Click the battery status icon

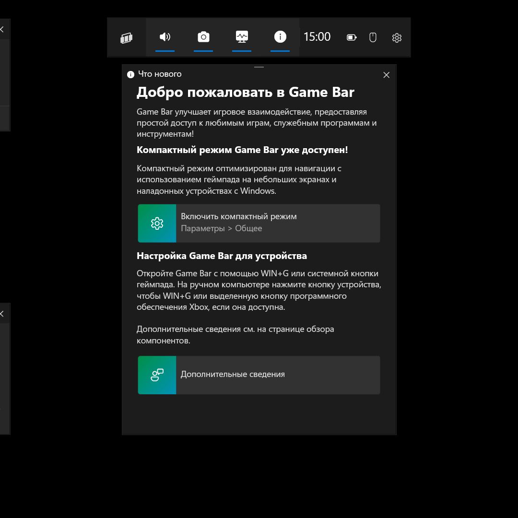tap(352, 37)
